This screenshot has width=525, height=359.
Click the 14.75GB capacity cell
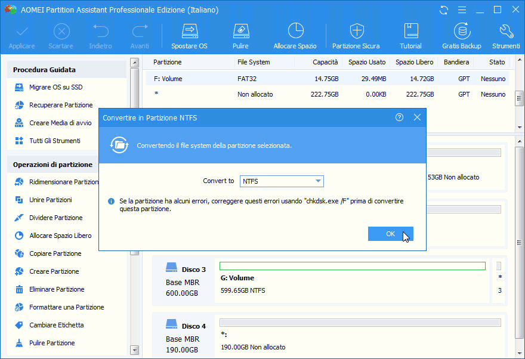(x=326, y=79)
